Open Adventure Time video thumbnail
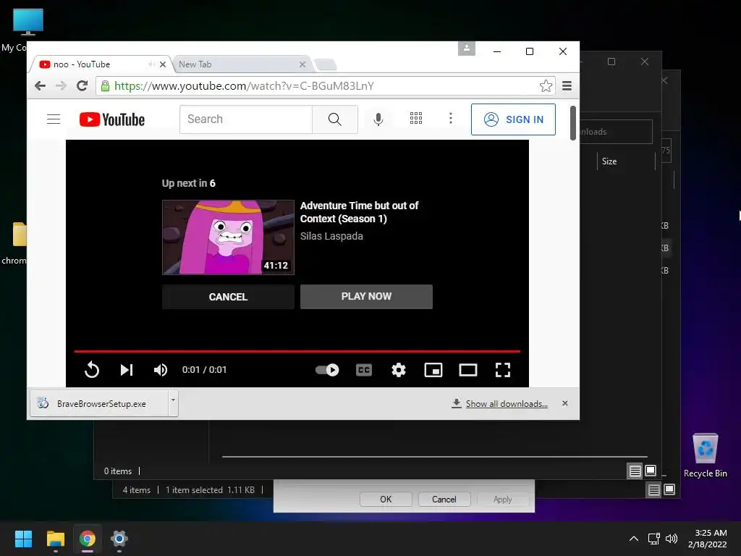This screenshot has width=741, height=556. (228, 237)
